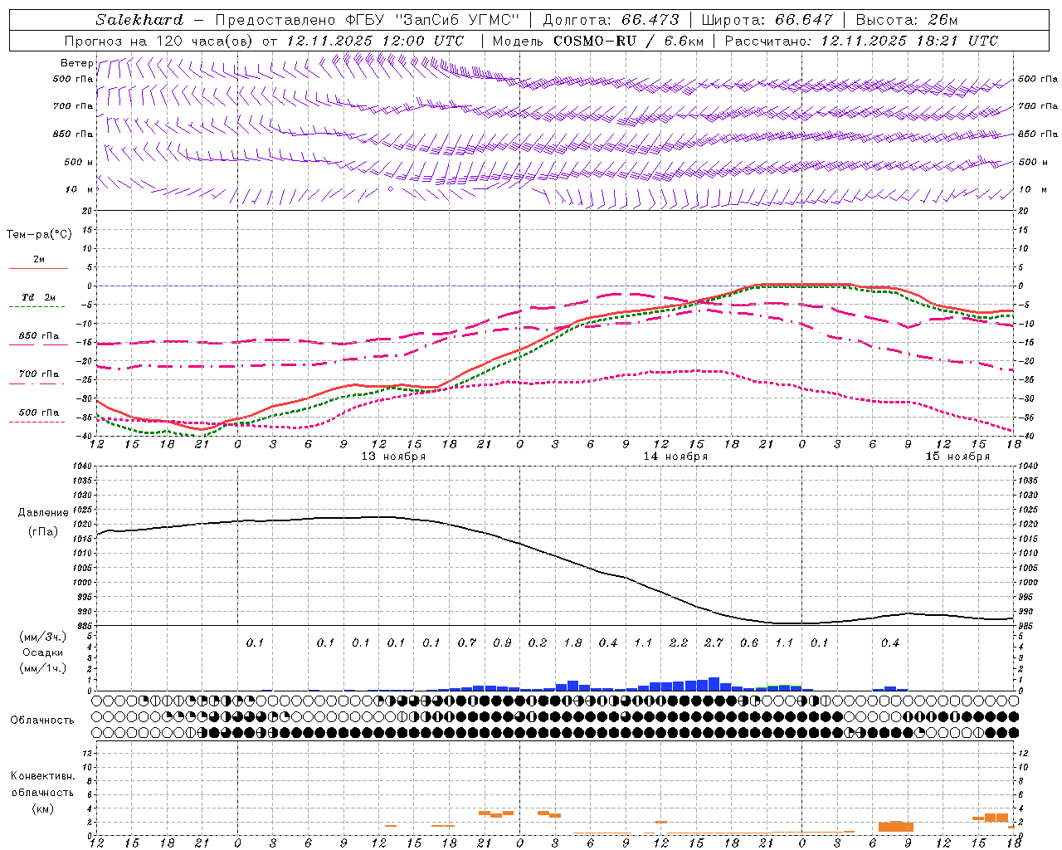Select the Модель COSMO-RU / 6.6км text
The image size is (1062, 850).
pyautogui.click(x=598, y=41)
